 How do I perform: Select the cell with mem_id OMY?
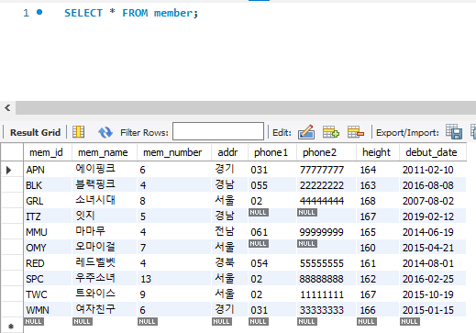click(48, 248)
